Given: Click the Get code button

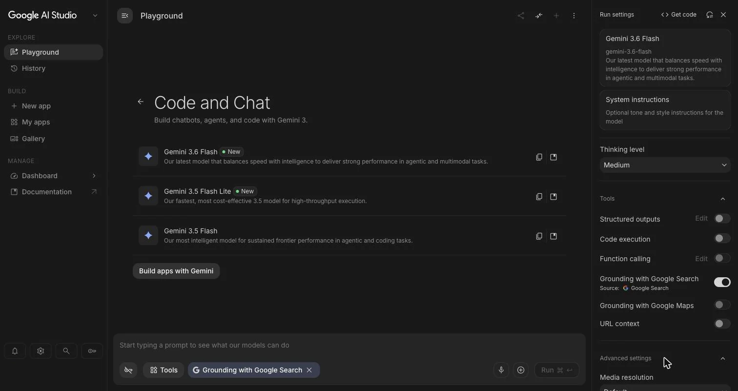Looking at the screenshot, I should [x=678, y=15].
